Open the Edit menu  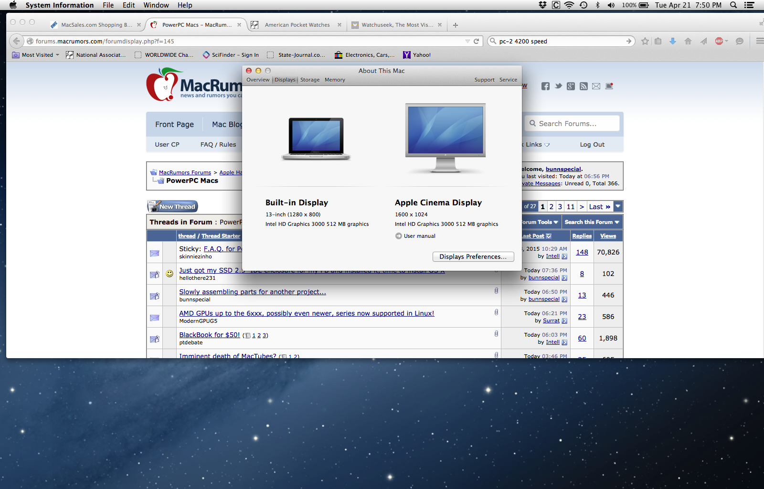tap(129, 5)
